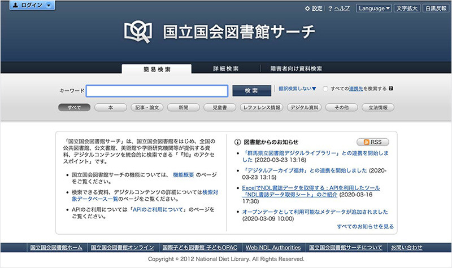
Task: Open the APIのご利用について link
Action: click(158, 209)
